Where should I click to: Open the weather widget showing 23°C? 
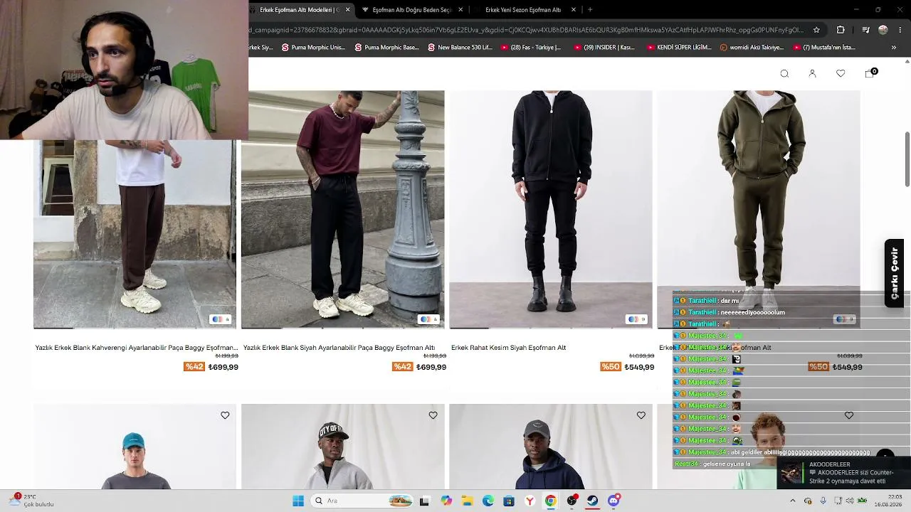31,501
